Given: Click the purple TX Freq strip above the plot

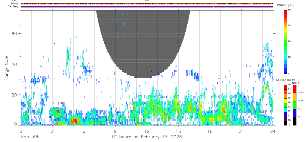Looking at the screenshot, I should tap(147, 7).
